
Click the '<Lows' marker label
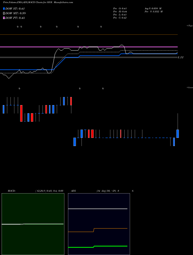[190, 87]
